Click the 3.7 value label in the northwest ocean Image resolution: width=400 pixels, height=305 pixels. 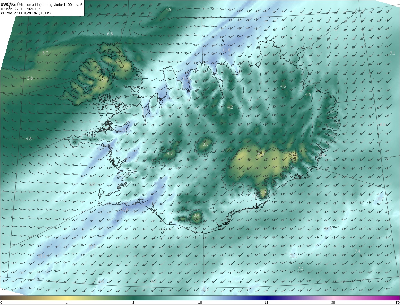tap(45, 53)
